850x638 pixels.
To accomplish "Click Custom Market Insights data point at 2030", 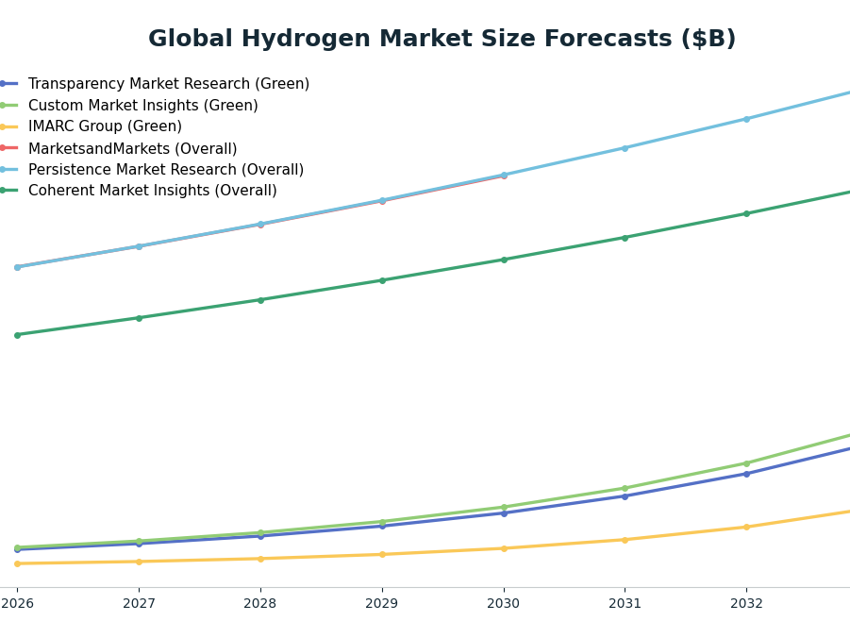I will [x=504, y=507].
